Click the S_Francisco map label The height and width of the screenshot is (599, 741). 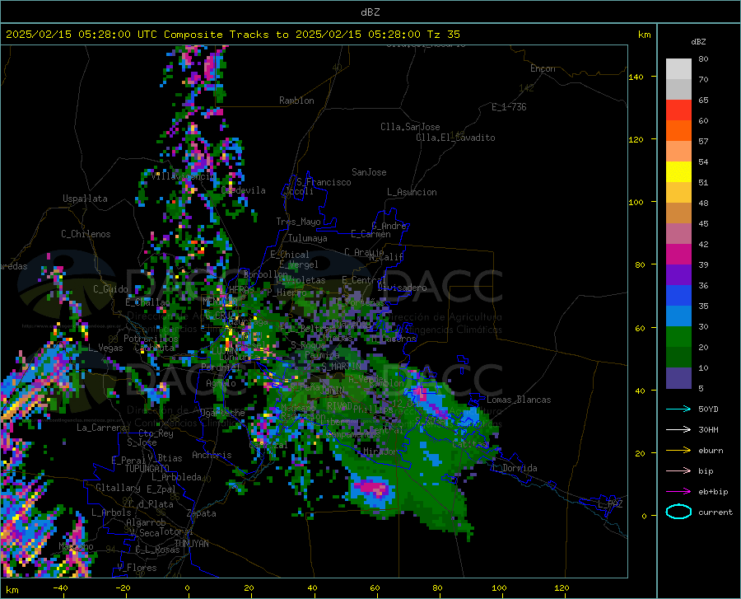pyautogui.click(x=324, y=182)
